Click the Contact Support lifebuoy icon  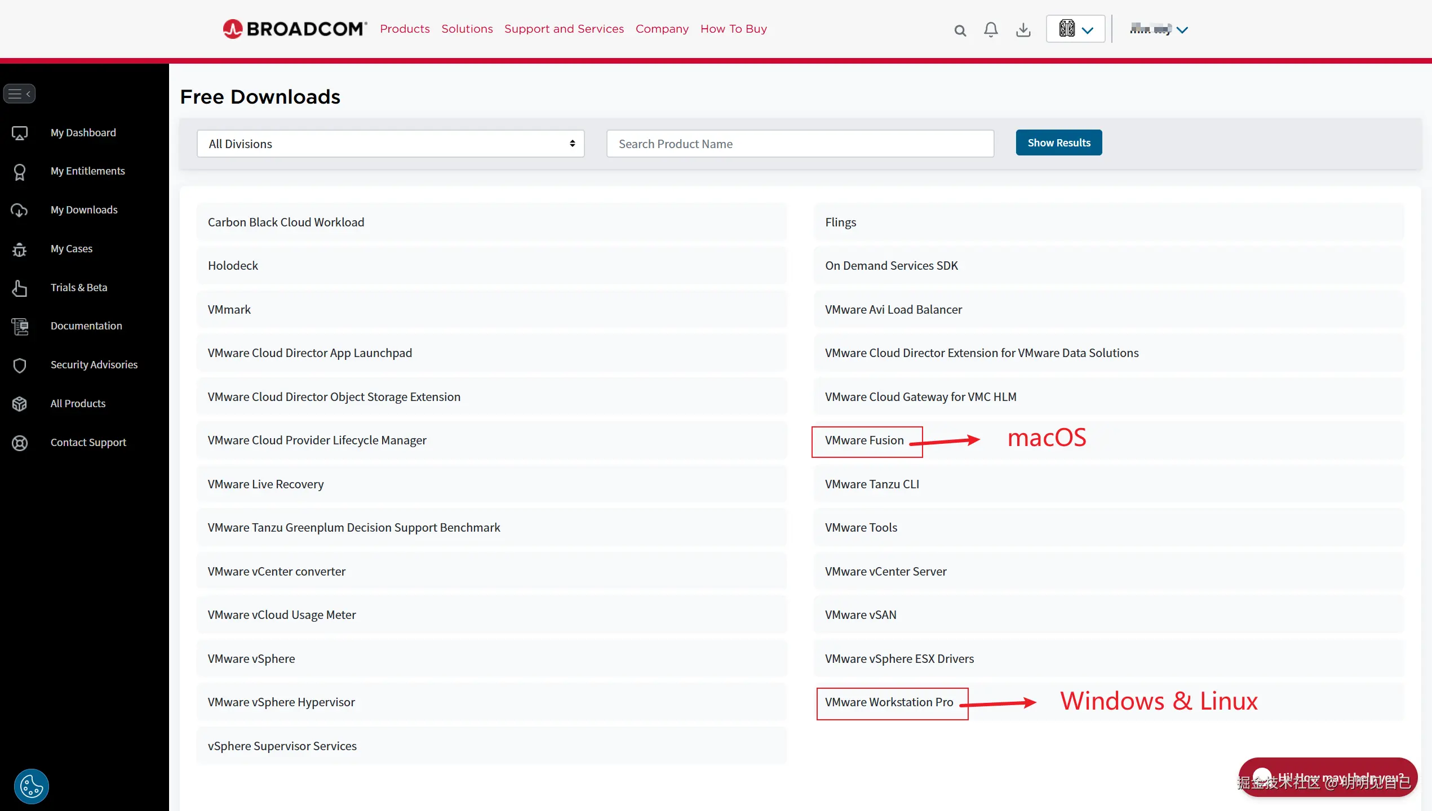[x=20, y=443]
